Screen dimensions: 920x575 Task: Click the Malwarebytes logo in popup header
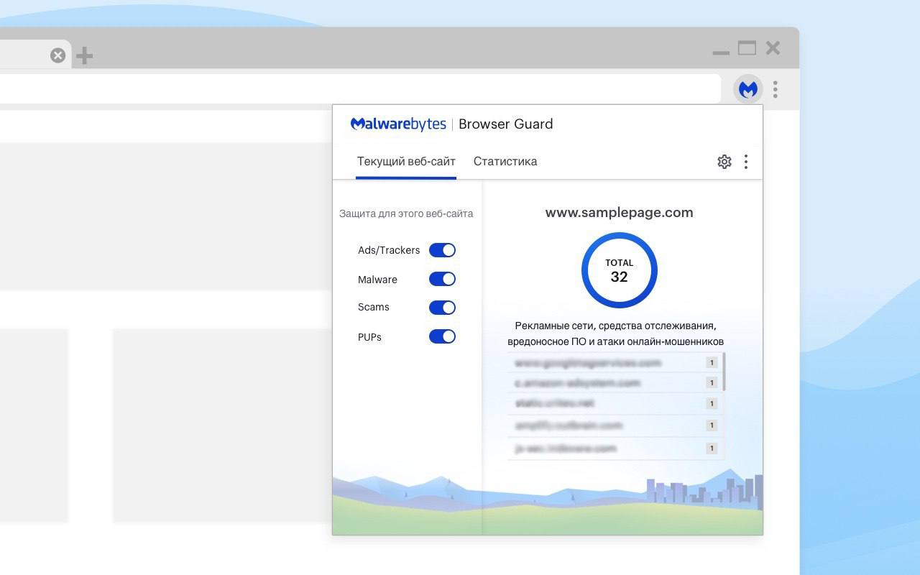click(398, 124)
